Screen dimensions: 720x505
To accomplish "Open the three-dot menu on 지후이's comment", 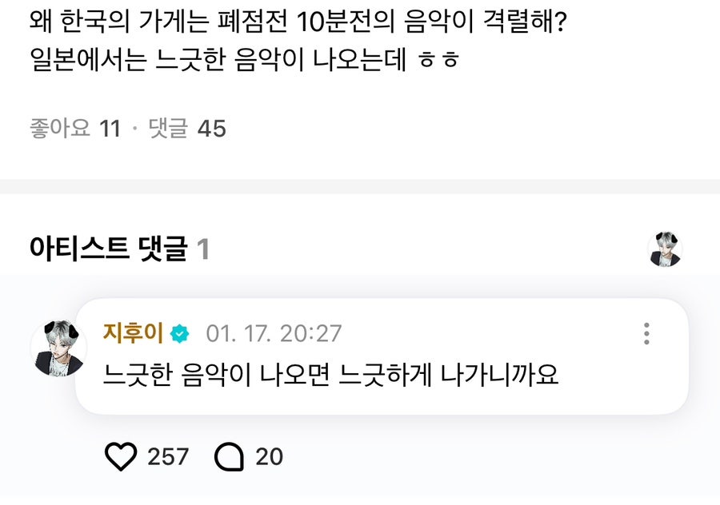I will pyautogui.click(x=646, y=333).
